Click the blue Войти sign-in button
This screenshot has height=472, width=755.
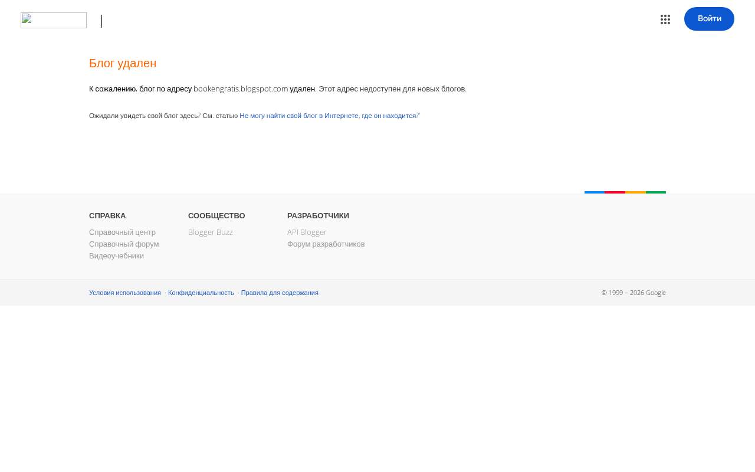[x=709, y=19]
